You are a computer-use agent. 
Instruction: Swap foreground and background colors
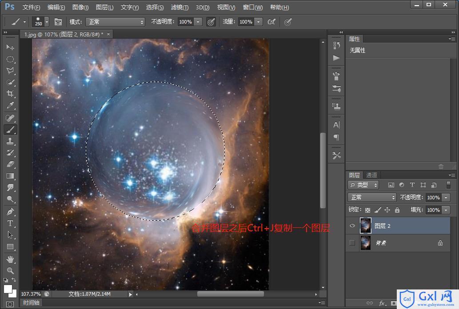point(14,280)
